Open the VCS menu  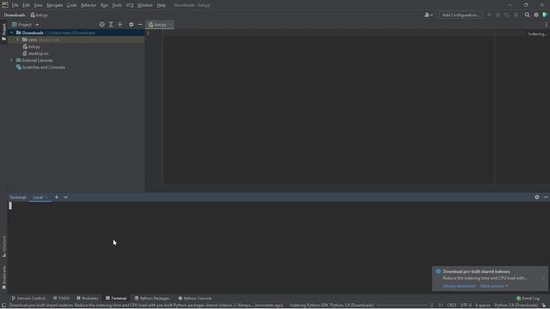point(130,5)
